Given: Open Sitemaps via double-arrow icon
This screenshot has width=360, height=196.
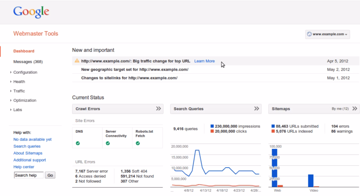Looking at the screenshot, I should [x=355, y=109].
